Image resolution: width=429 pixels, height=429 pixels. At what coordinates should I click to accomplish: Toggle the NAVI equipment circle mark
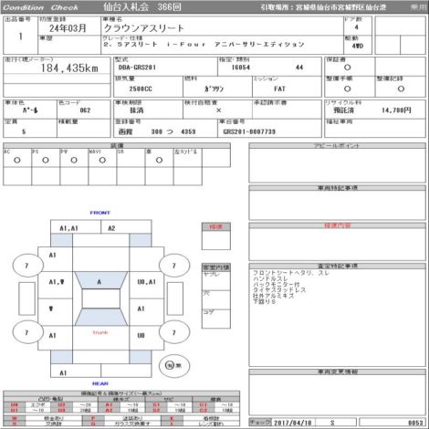pyautogui.click(x=102, y=160)
